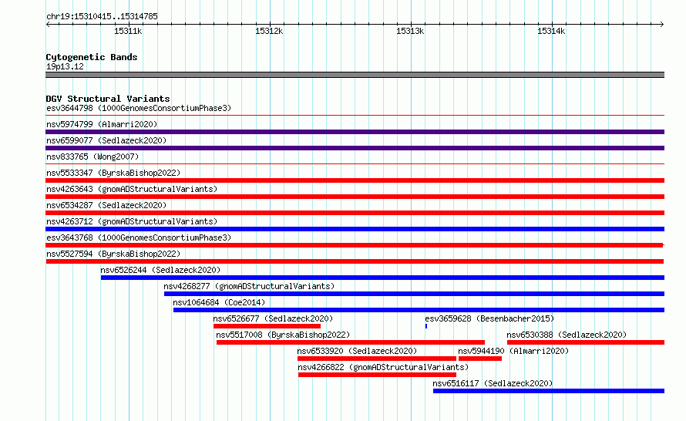
Task: Click the short red bar under nsv6526677
Action: tap(267, 326)
